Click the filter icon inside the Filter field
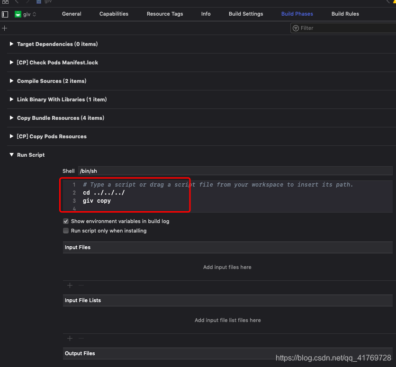This screenshot has width=396, height=367. (x=295, y=28)
